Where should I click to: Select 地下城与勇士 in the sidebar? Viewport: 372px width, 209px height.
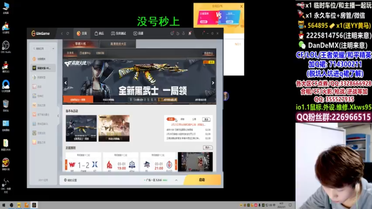coord(43,114)
